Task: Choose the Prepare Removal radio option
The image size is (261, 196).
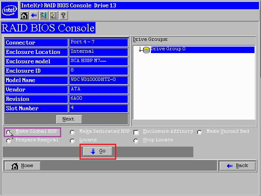Action: [x=9, y=141]
